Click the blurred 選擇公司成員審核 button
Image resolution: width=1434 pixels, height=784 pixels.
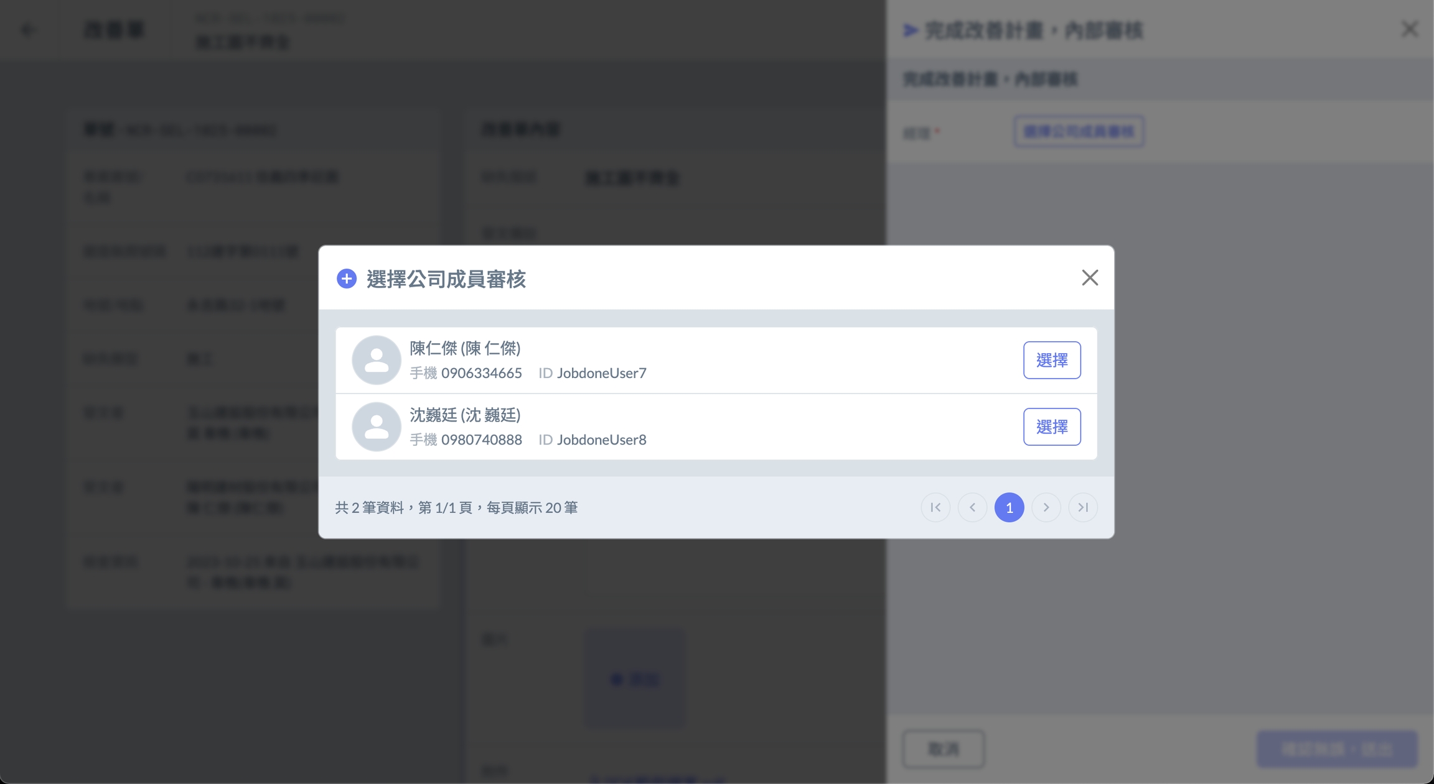[x=1078, y=131]
